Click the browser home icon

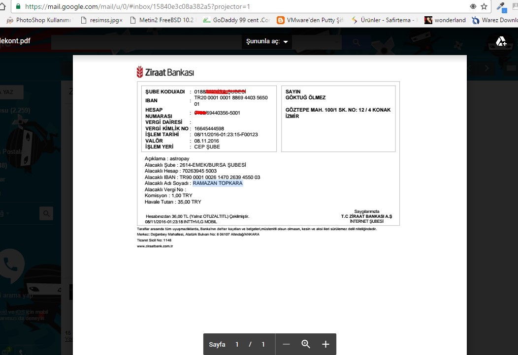tap(2, 6)
